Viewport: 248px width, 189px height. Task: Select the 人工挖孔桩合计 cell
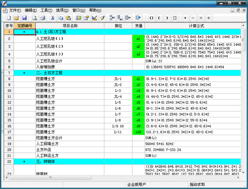pos(70,61)
